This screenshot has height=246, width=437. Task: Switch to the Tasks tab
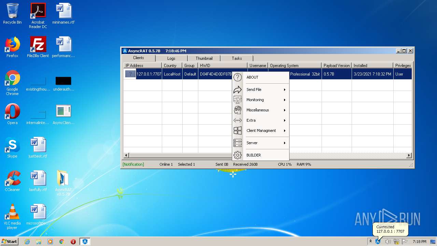coord(237,58)
